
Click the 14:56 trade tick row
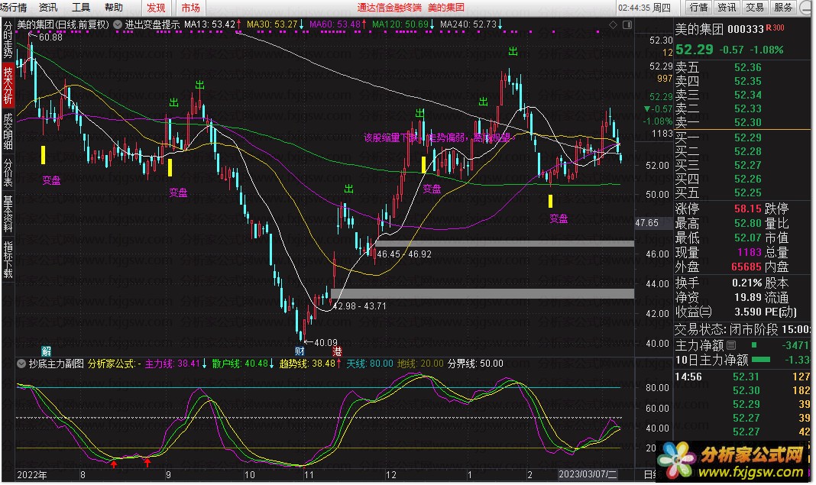pyautogui.click(x=743, y=377)
